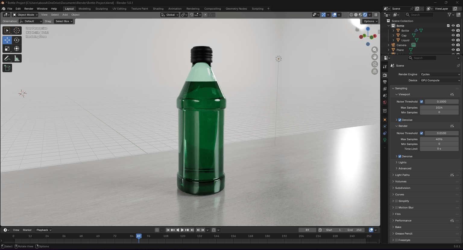The height and width of the screenshot is (250, 463).
Task: Expand the Performance panel
Action: 403,221
